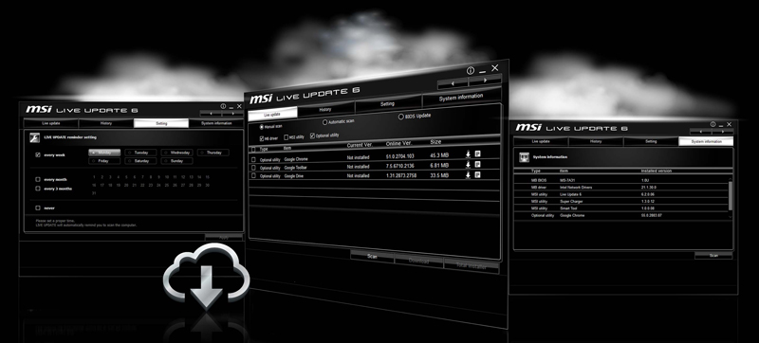The height and width of the screenshot is (343, 759).
Task: Toggle the every week reminder checkbox
Action: (38, 155)
